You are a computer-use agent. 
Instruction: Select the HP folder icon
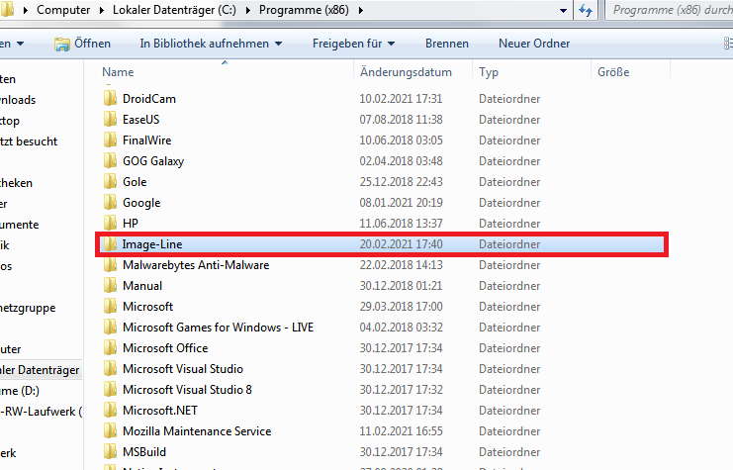tap(110, 223)
